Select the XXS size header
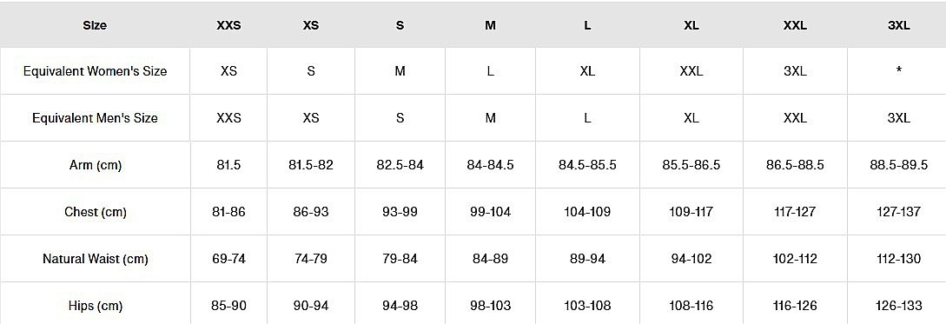Viewport: 946px width, 324px height. coord(228,26)
